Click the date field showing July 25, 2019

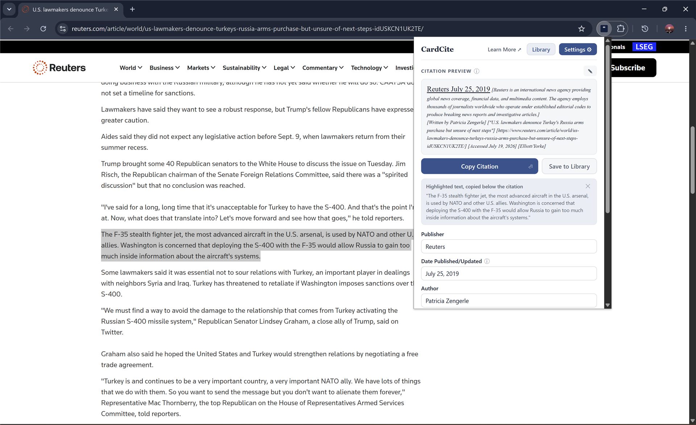click(509, 274)
